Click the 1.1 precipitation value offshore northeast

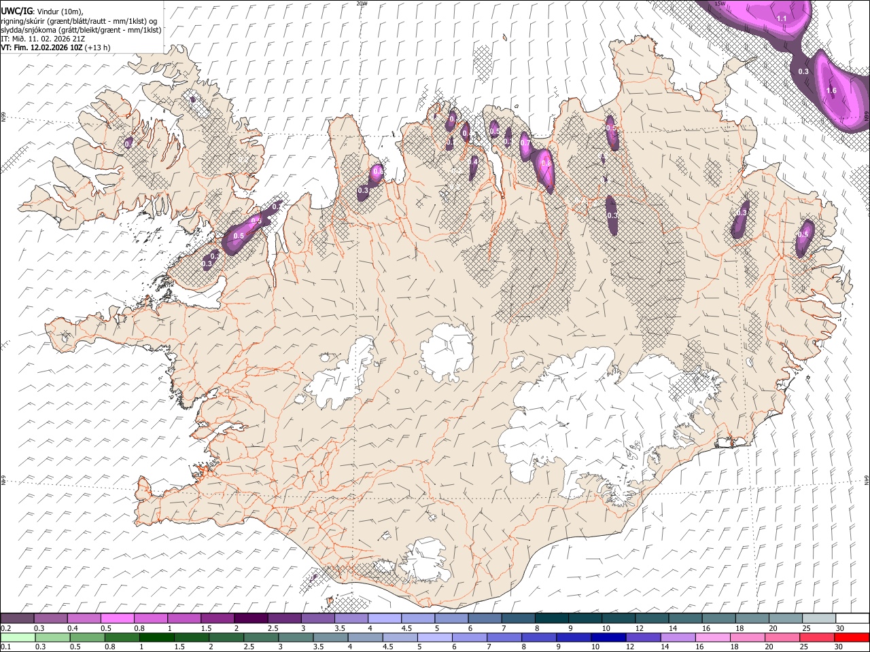click(782, 18)
